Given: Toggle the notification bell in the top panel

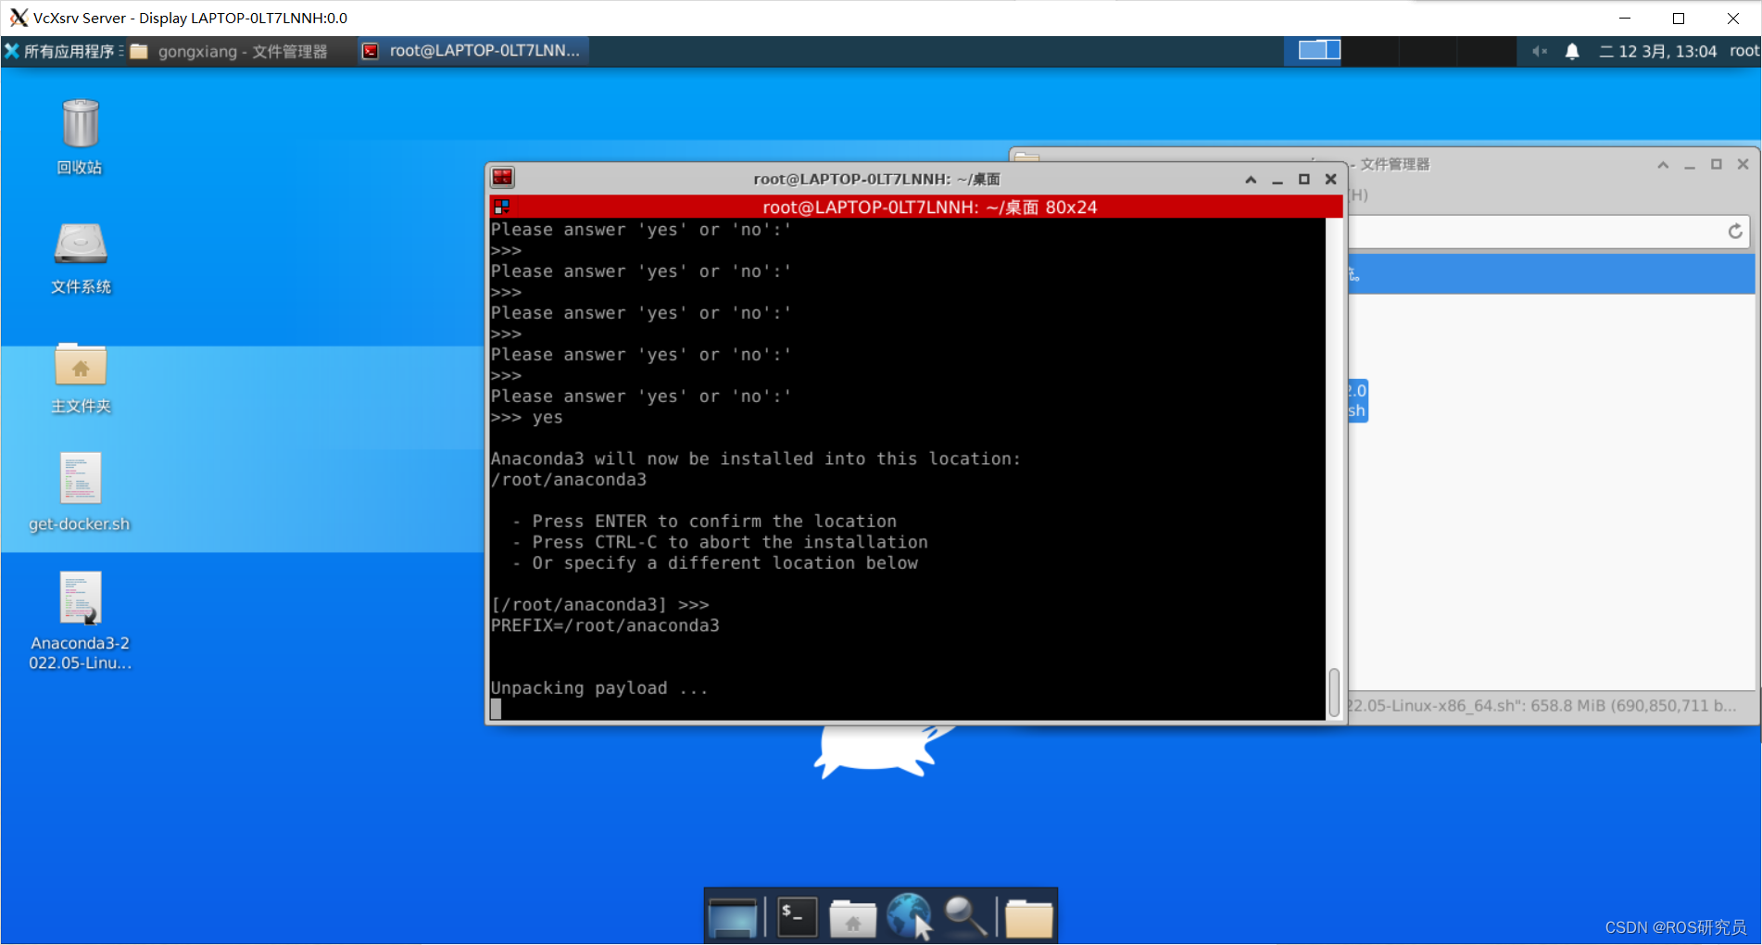Looking at the screenshot, I should click(1573, 51).
